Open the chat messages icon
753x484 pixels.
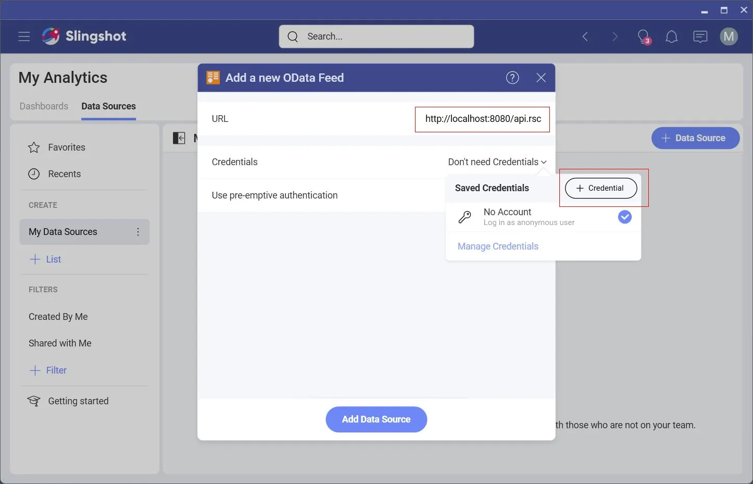coord(700,36)
